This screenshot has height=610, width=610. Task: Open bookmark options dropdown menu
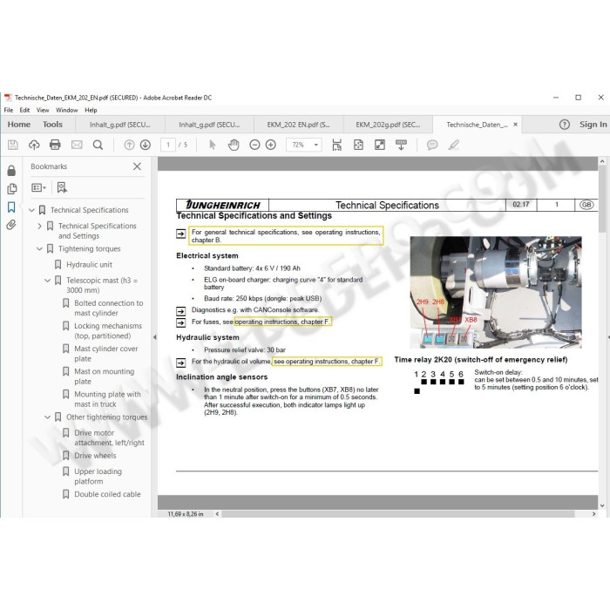click(38, 188)
